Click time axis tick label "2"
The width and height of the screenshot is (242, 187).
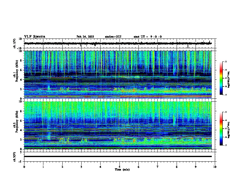pyautogui.click(x=62, y=167)
